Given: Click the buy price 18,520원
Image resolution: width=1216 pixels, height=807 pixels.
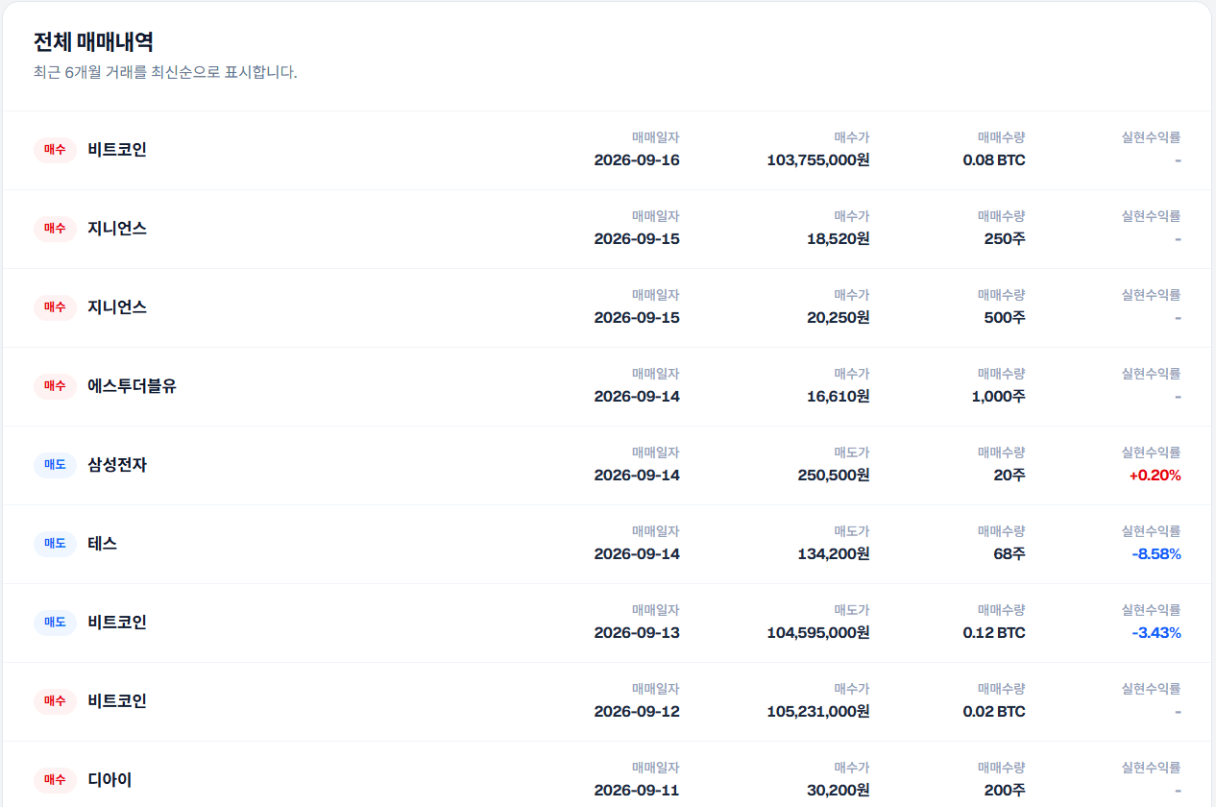Looking at the screenshot, I should (x=839, y=239).
